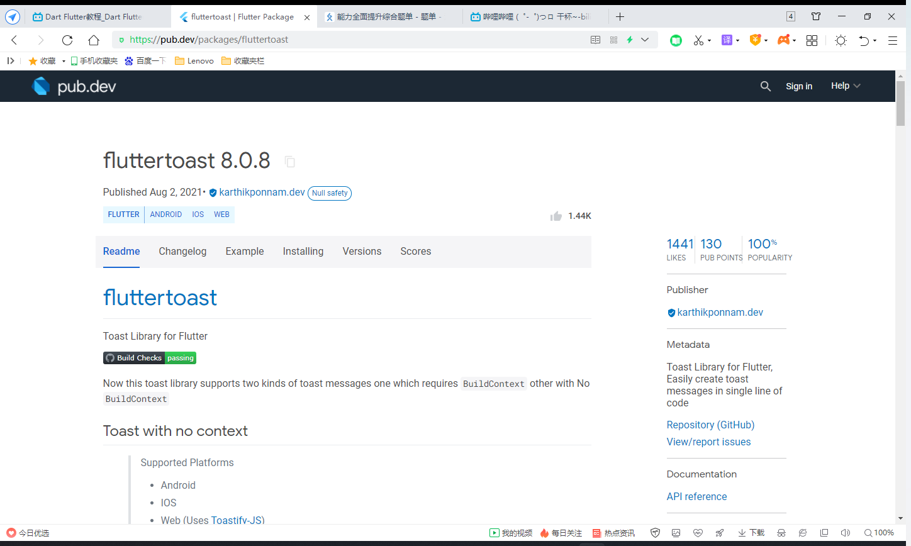Click the browser forward arrow
Viewport: 911px width, 546px height.
tap(41, 40)
